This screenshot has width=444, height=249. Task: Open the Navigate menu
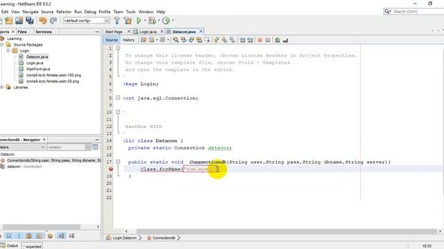(31, 12)
